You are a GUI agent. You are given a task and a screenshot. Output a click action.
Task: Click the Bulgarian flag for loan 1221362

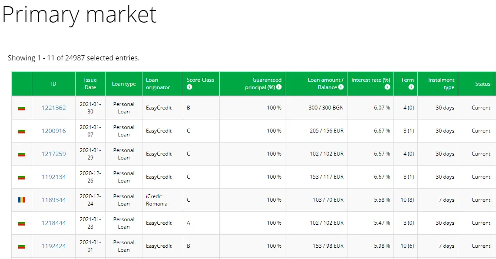(x=22, y=108)
